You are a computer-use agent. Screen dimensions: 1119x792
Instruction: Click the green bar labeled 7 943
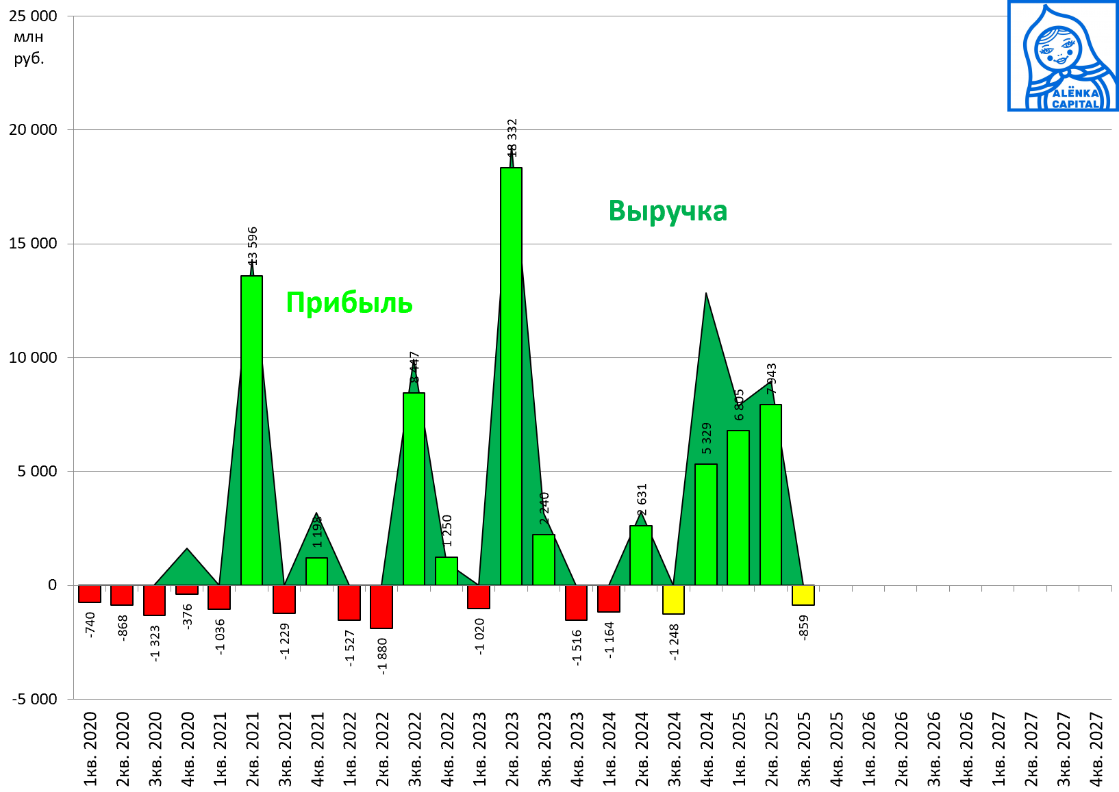coord(770,494)
